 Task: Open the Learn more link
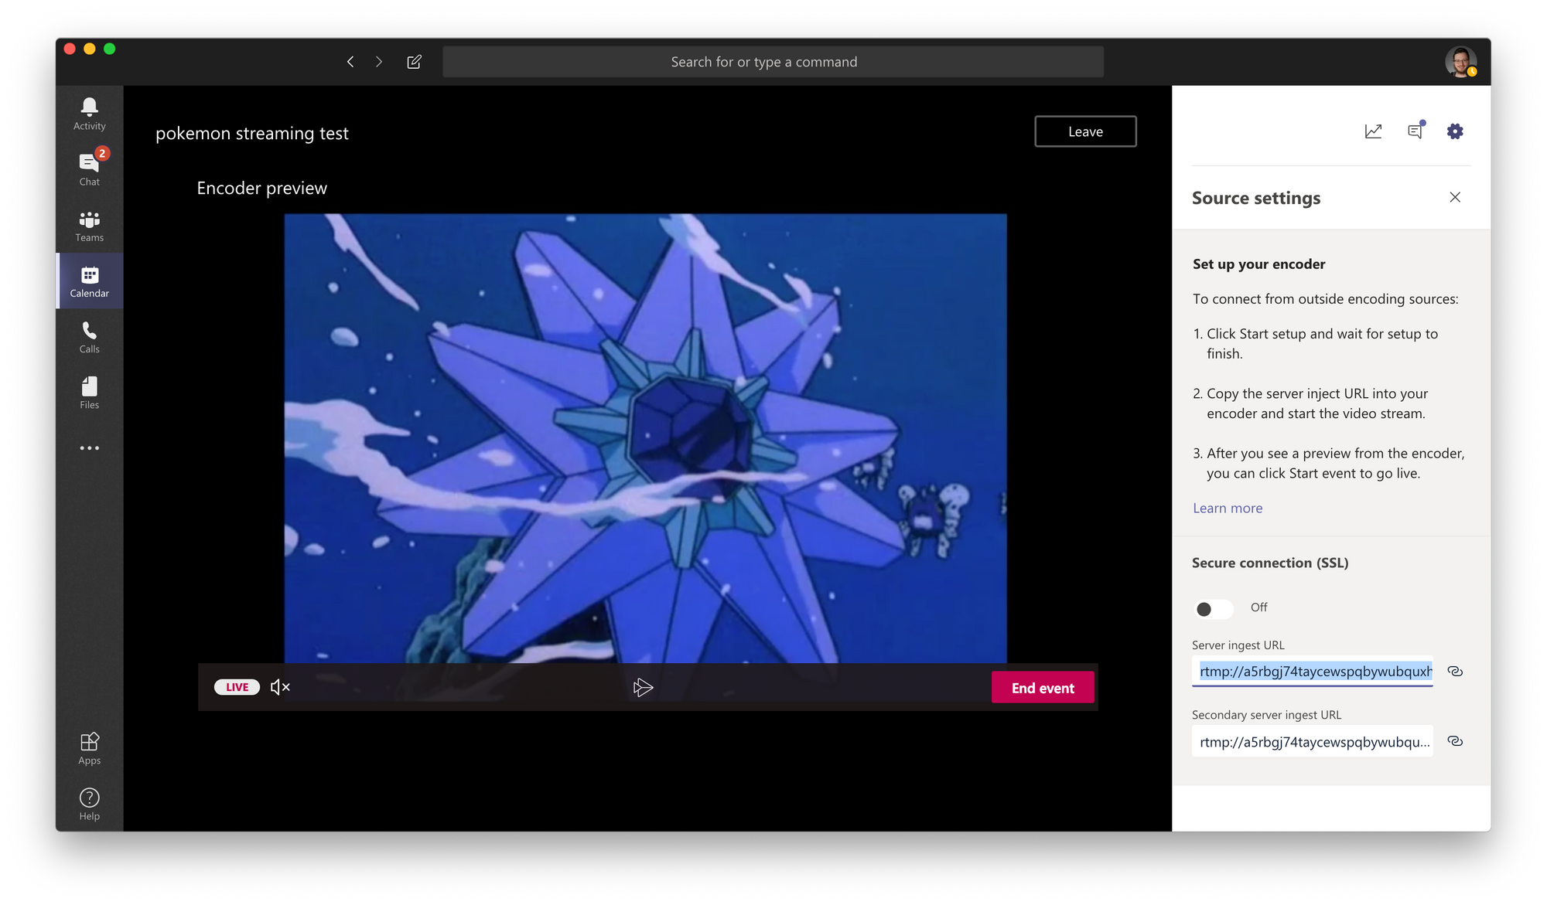pyautogui.click(x=1228, y=508)
